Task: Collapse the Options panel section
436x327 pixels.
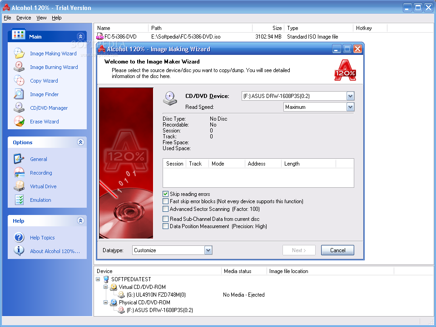Action: [80, 142]
